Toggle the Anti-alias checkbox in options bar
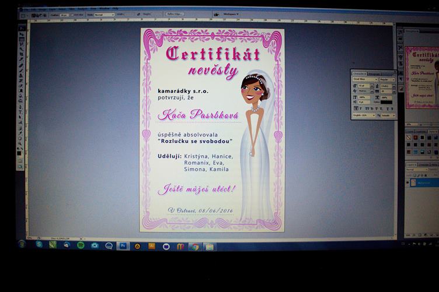The image size is (439, 292). tap(72, 15)
